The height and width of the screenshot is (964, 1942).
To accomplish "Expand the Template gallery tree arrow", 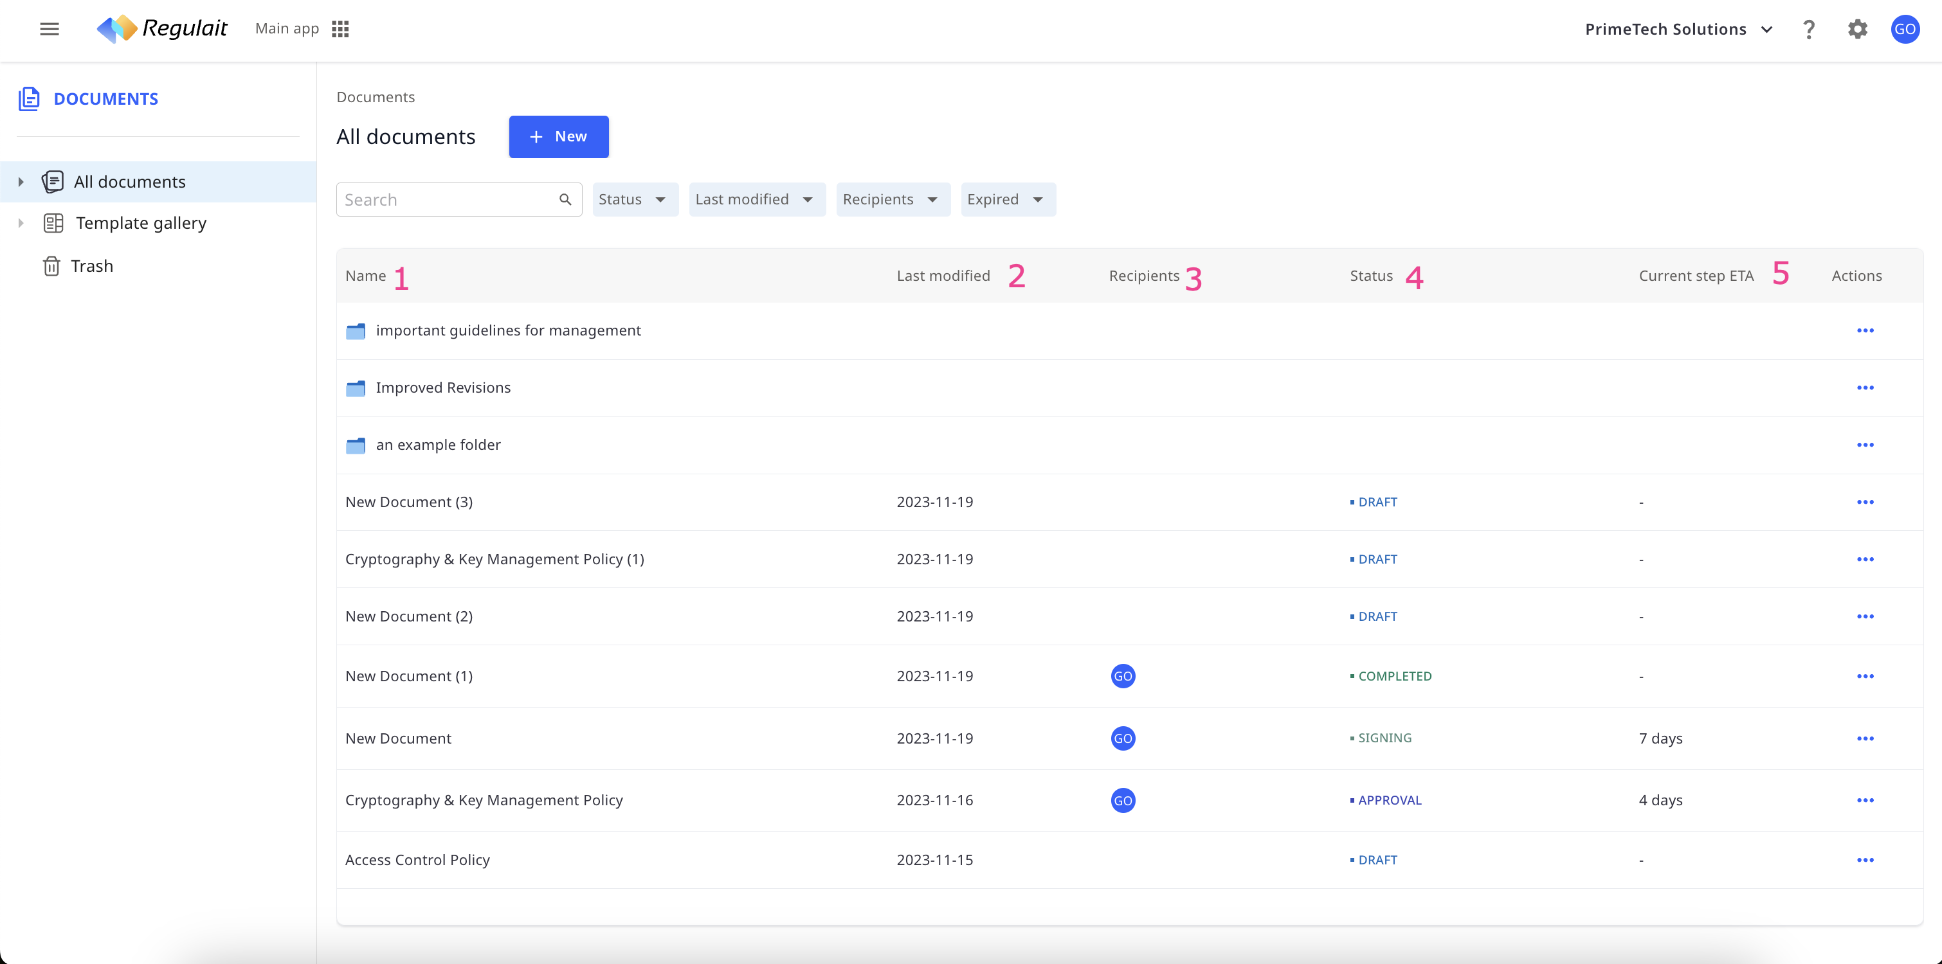I will tap(21, 223).
